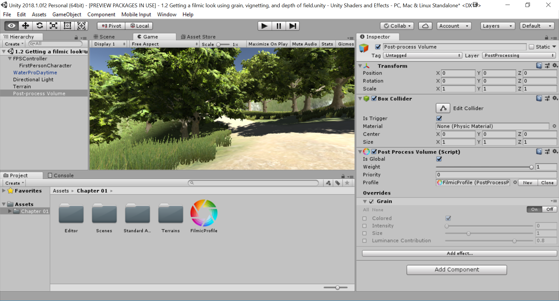Adjust the Weight slider
559x301 pixels.
coord(531,167)
